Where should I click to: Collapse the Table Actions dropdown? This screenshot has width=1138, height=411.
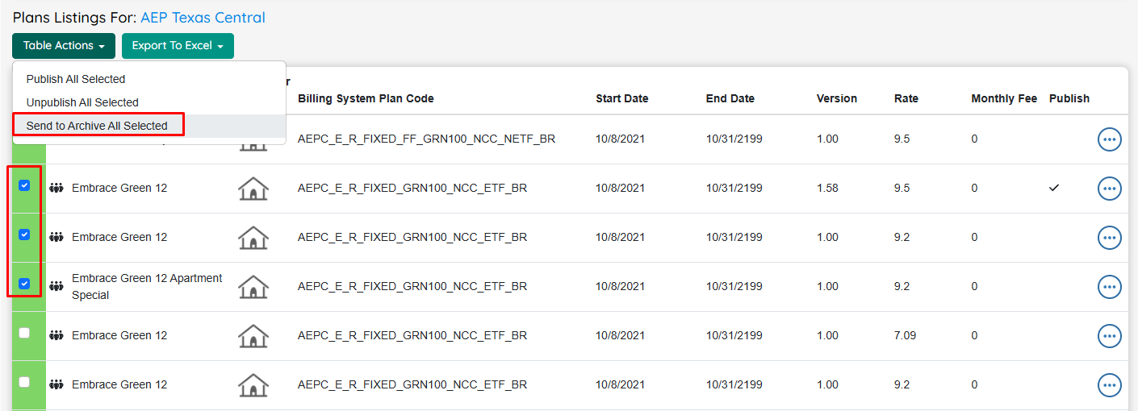pyautogui.click(x=64, y=46)
